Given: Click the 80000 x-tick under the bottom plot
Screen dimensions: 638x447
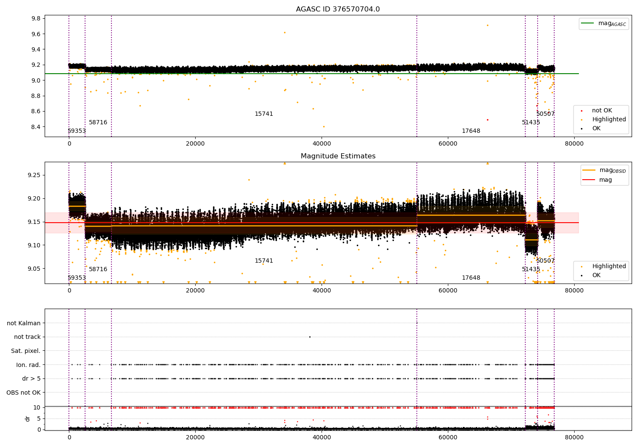Looking at the screenshot, I should coord(574,437).
